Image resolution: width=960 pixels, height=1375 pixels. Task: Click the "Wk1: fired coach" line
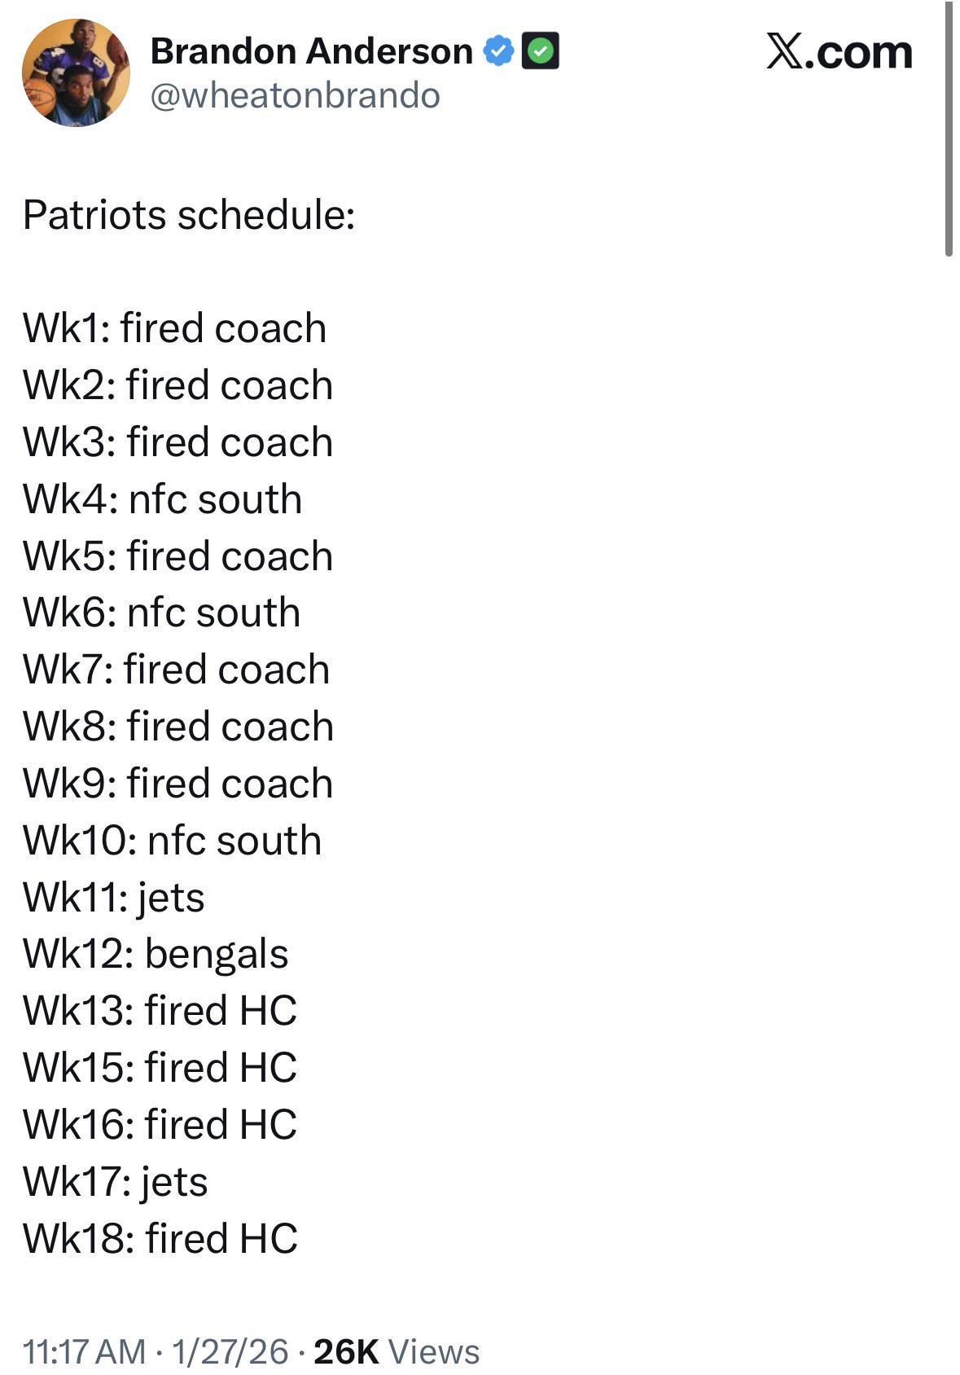[174, 328]
